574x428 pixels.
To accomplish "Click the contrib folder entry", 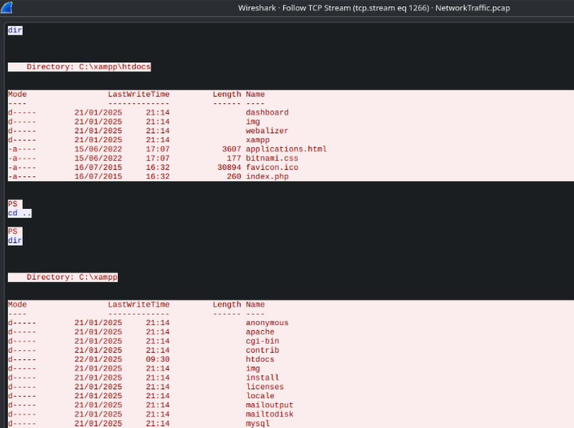I will point(262,351).
